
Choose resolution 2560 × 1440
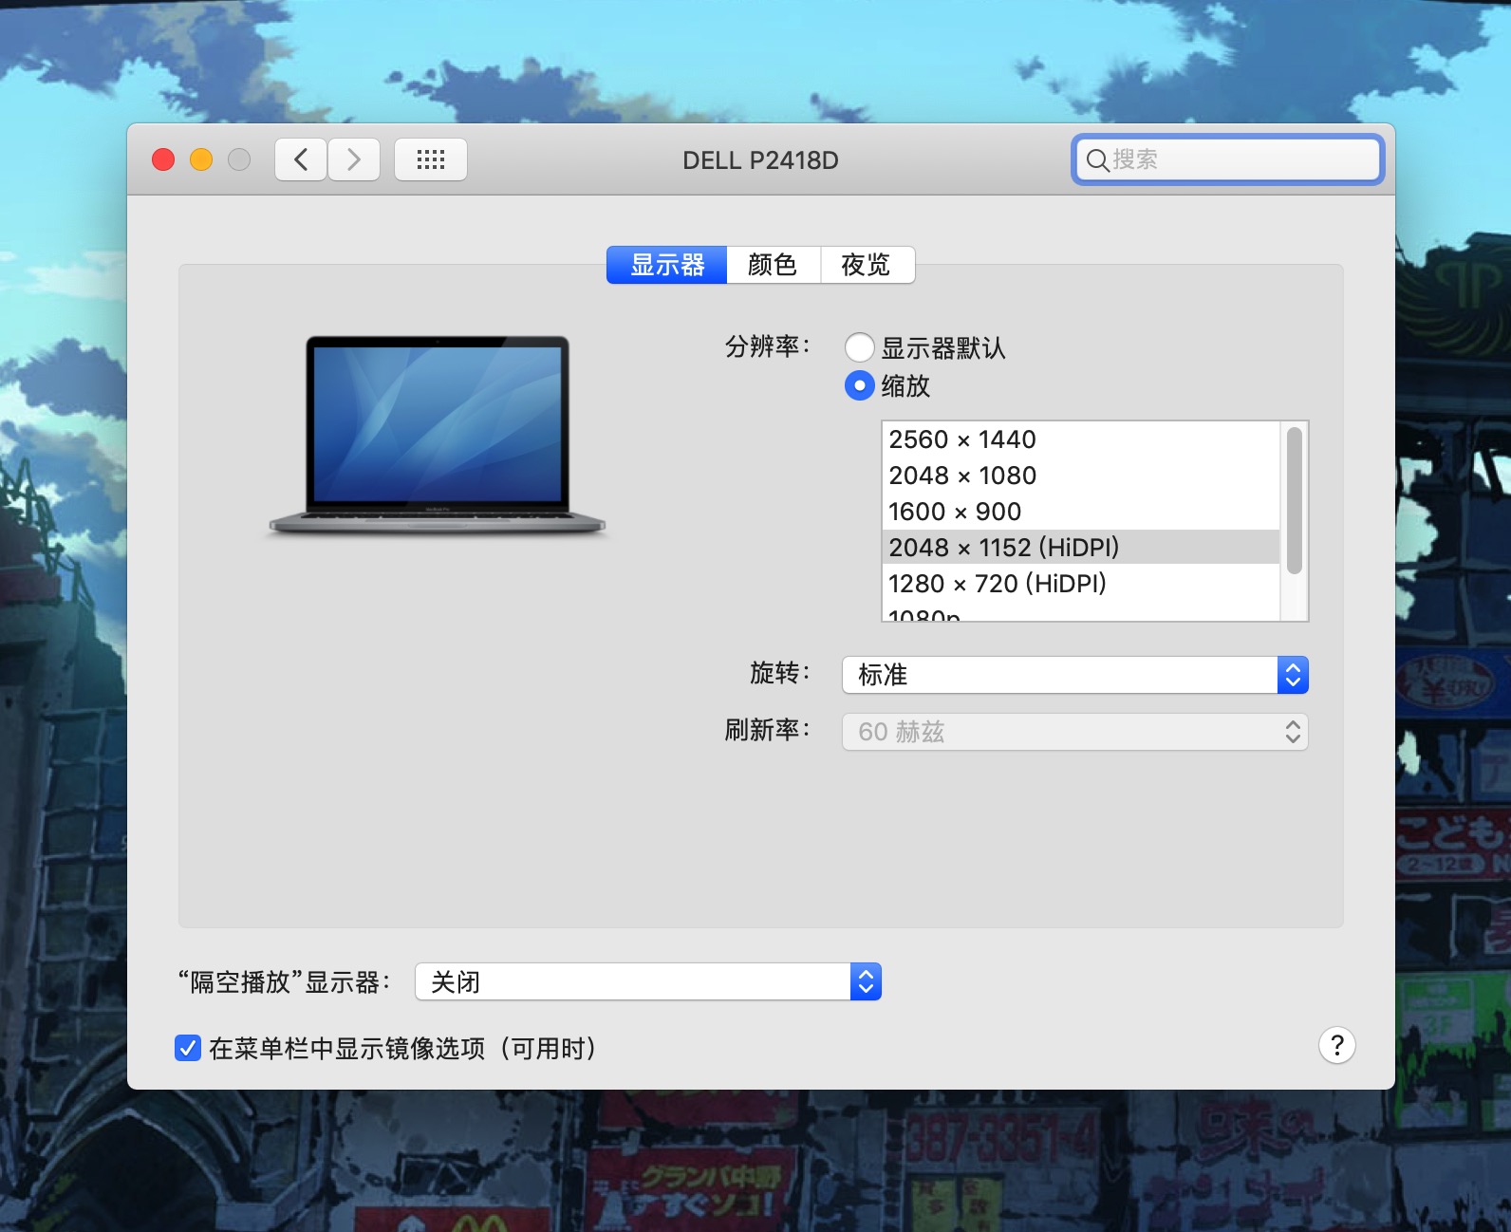pos(1081,439)
